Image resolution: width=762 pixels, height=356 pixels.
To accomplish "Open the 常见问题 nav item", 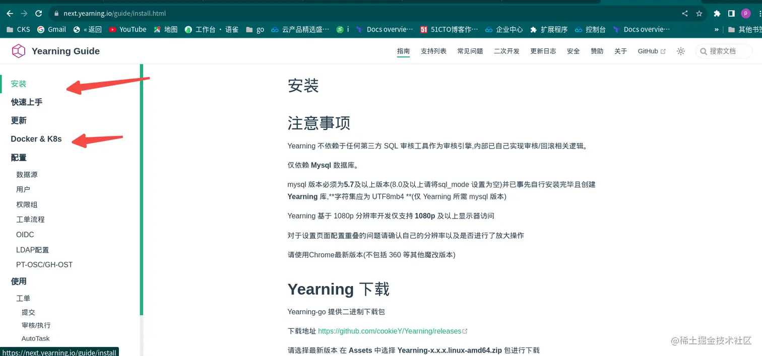I will click(x=470, y=51).
